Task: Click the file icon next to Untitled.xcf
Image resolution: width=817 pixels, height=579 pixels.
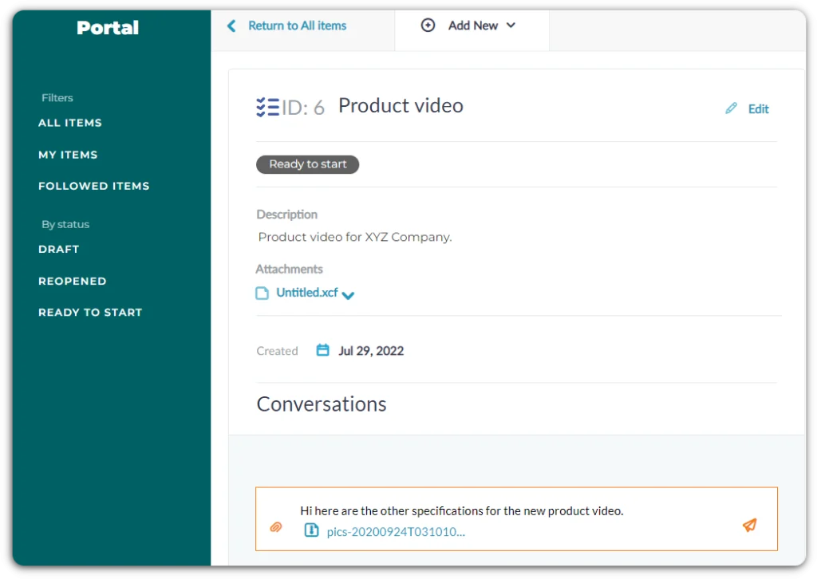Action: pos(262,293)
